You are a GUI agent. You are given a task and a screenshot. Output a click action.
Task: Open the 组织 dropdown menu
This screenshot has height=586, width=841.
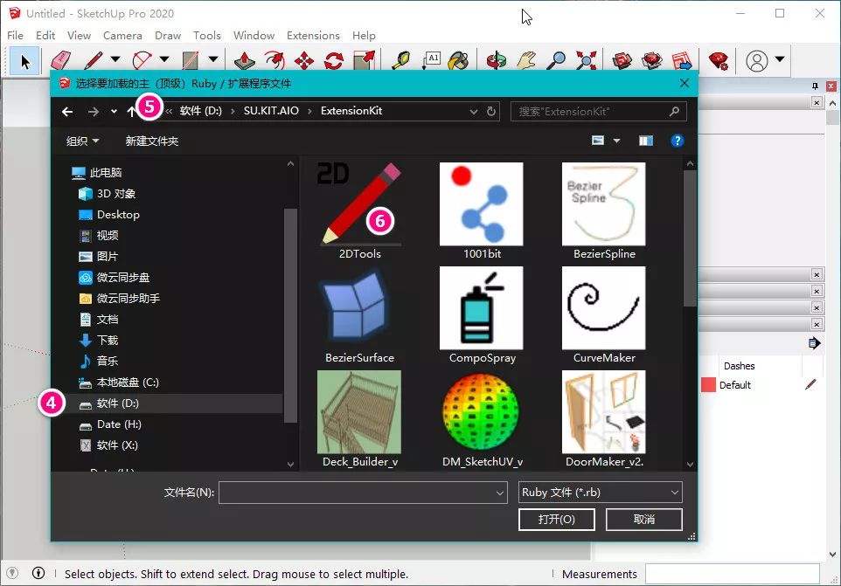[x=82, y=141]
